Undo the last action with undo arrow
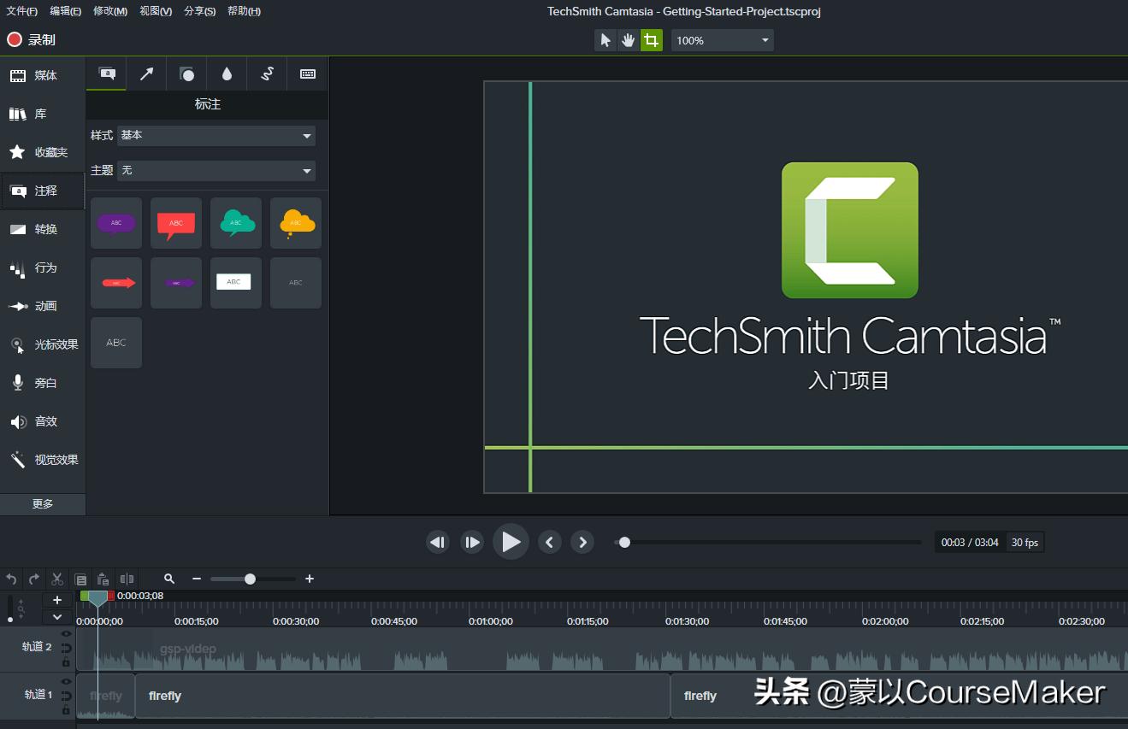The image size is (1128, 729). (x=11, y=579)
